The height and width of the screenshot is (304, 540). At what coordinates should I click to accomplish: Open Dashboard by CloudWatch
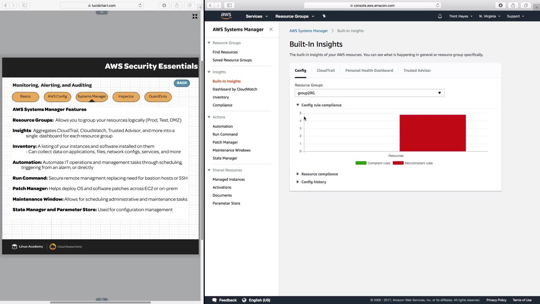click(235, 89)
